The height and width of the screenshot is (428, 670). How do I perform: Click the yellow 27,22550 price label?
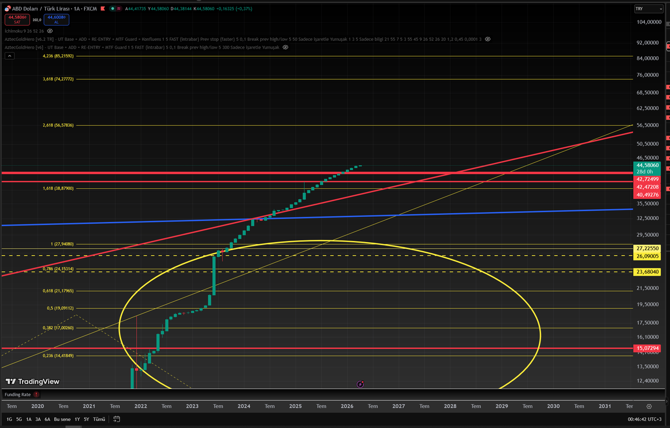click(x=648, y=248)
